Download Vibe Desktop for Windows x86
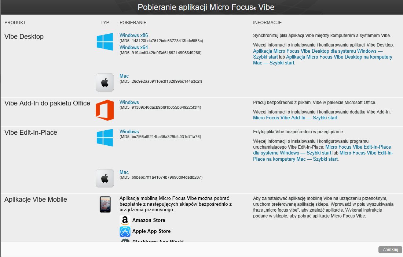 133,36
